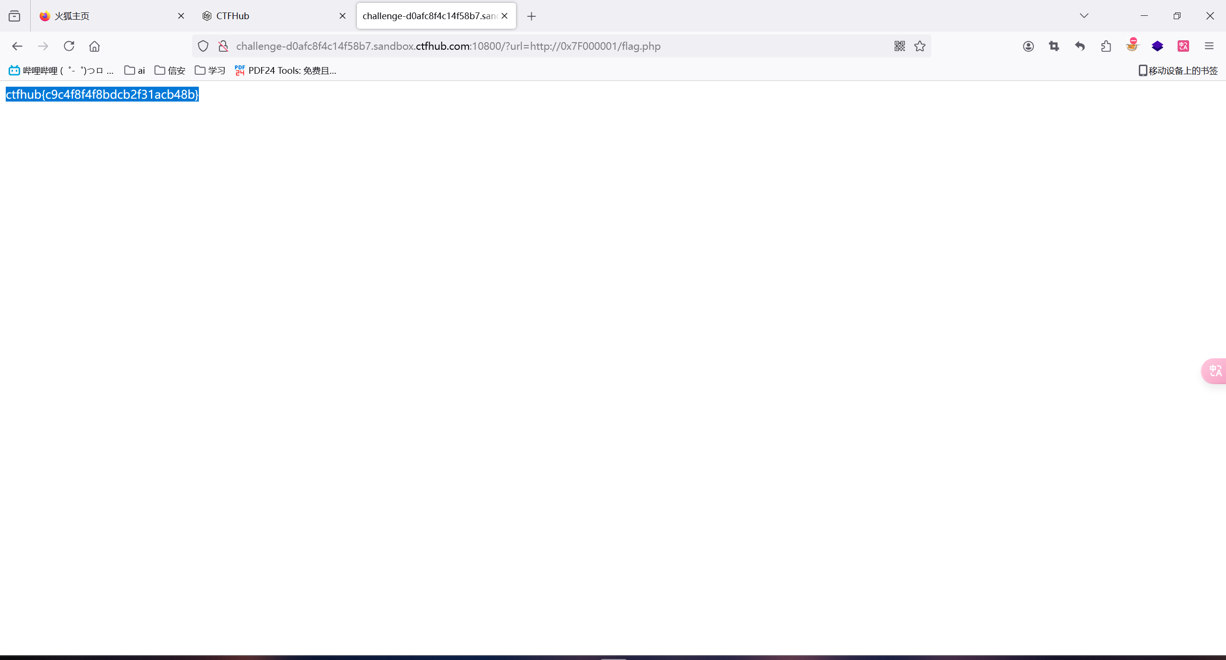Open a new tab with plus button
Screen dimensions: 1226x660
(531, 16)
